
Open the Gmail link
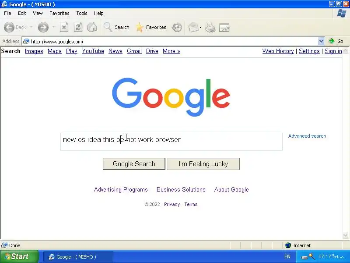point(134,51)
